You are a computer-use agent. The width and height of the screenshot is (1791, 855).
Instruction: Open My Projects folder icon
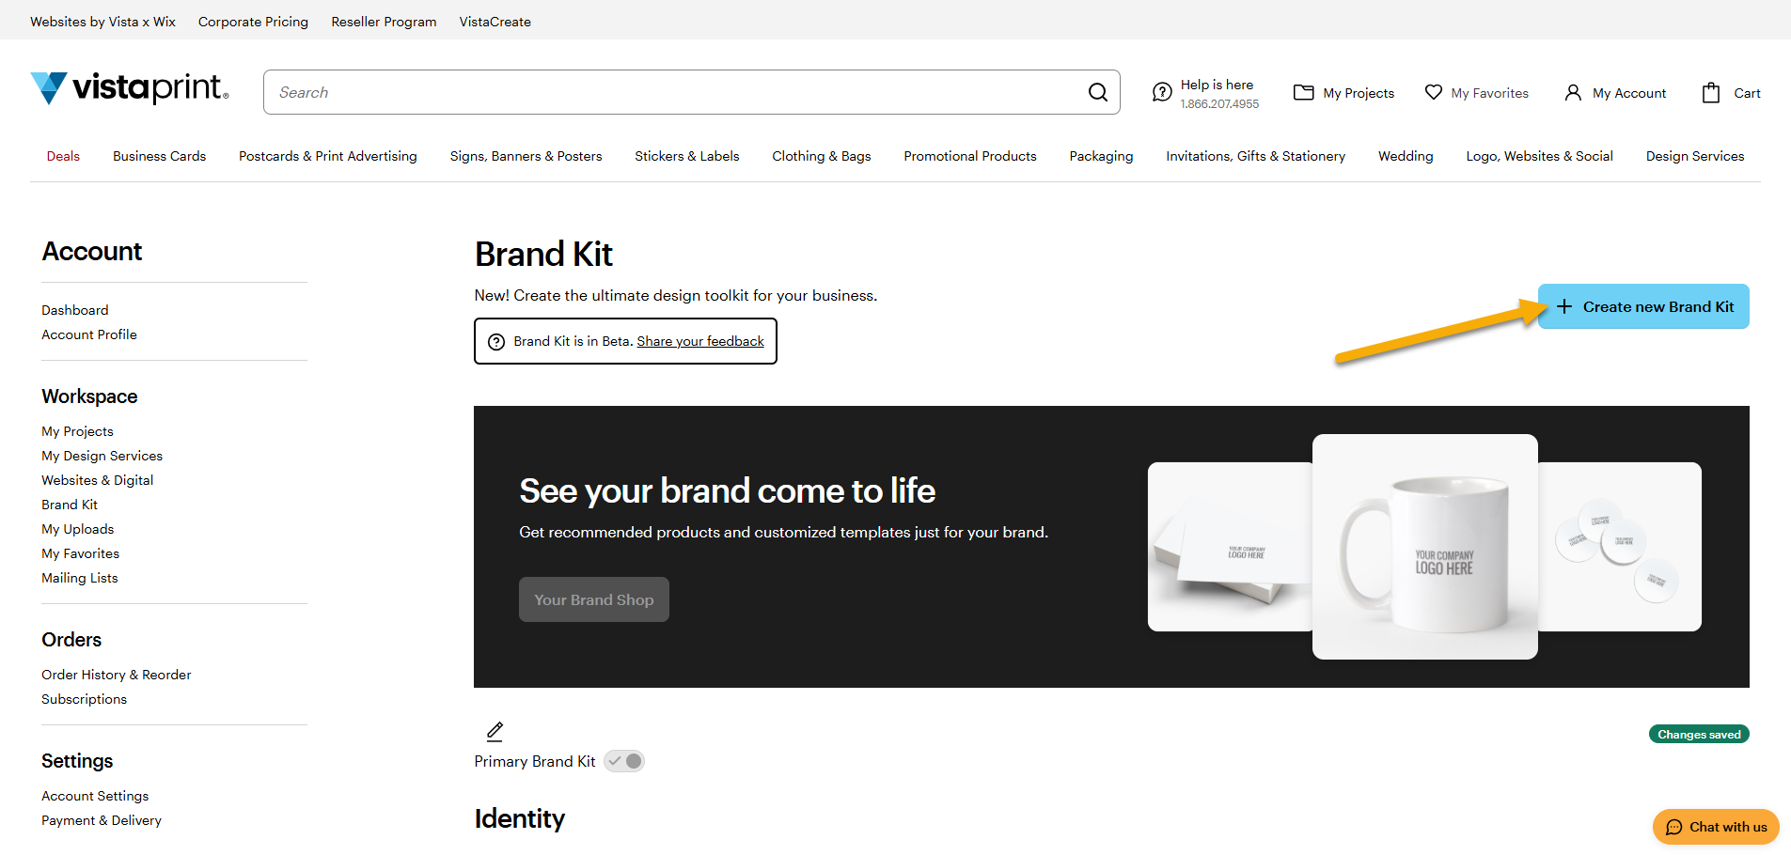[1303, 92]
